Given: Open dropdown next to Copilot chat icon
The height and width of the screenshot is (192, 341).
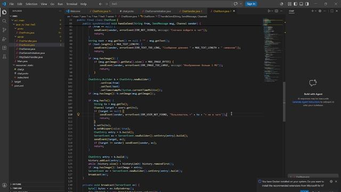Looking at the screenshot, I should (240, 4).
